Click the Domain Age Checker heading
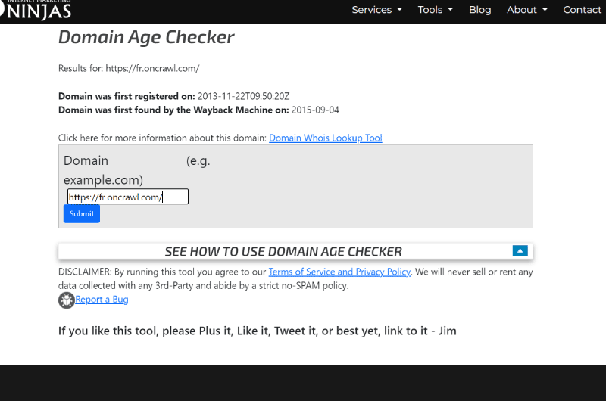Screen dimensions: 606x401 coord(146,37)
